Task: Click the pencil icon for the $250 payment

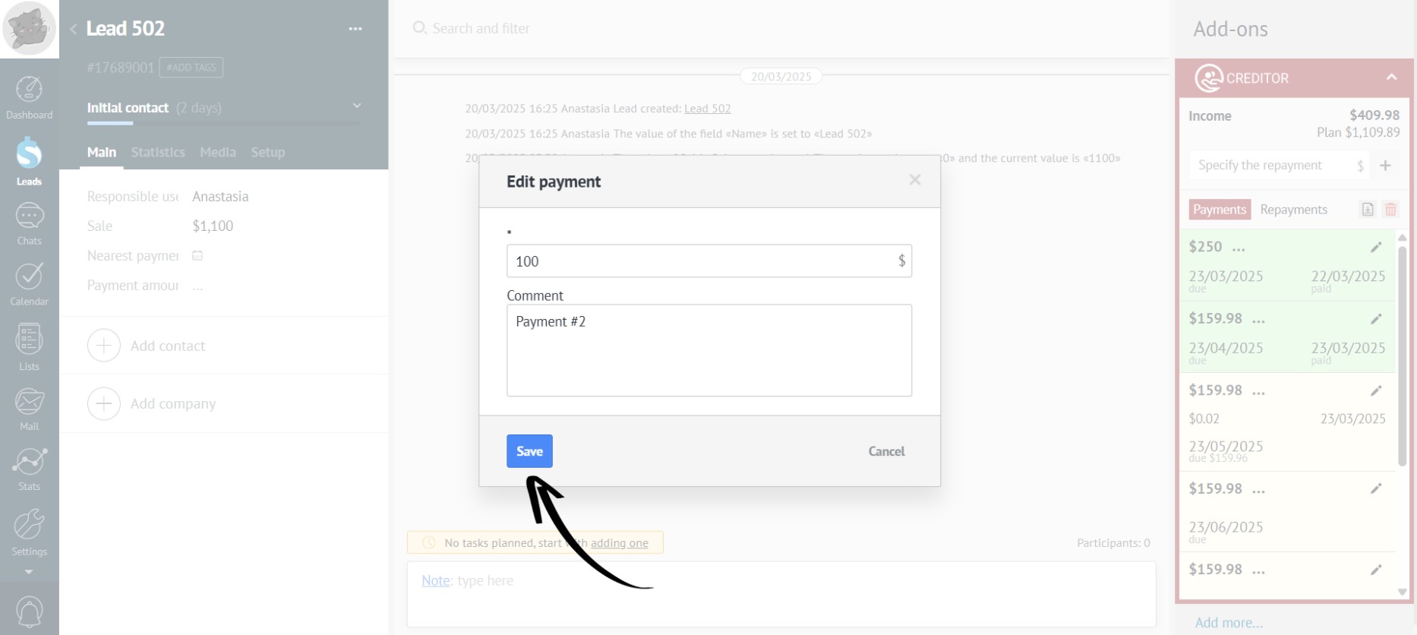Action: [1375, 247]
